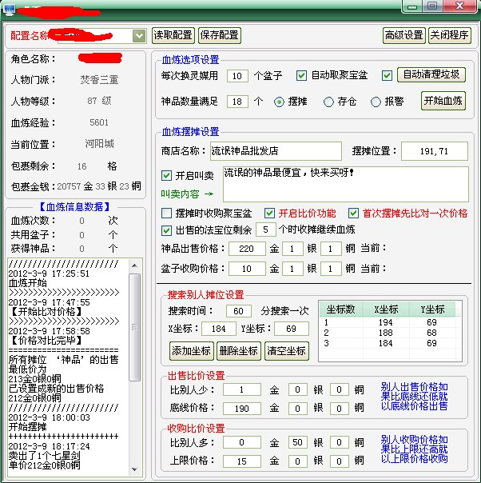The width and height of the screenshot is (481, 483).
Task: Disable the 自动清理垃圾 checkbox
Action: [x=388, y=75]
